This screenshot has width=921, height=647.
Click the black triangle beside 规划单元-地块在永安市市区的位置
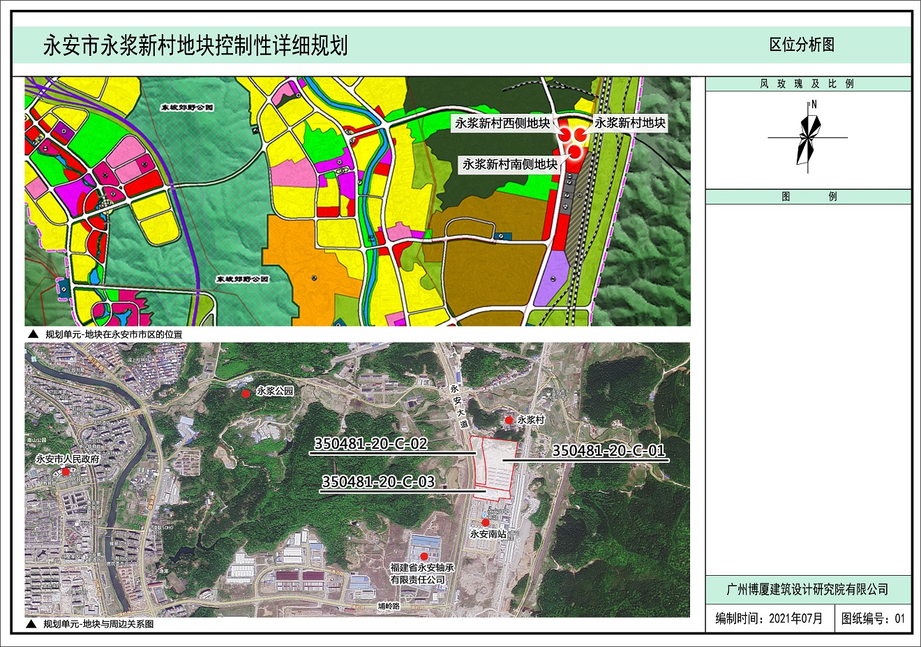point(33,334)
